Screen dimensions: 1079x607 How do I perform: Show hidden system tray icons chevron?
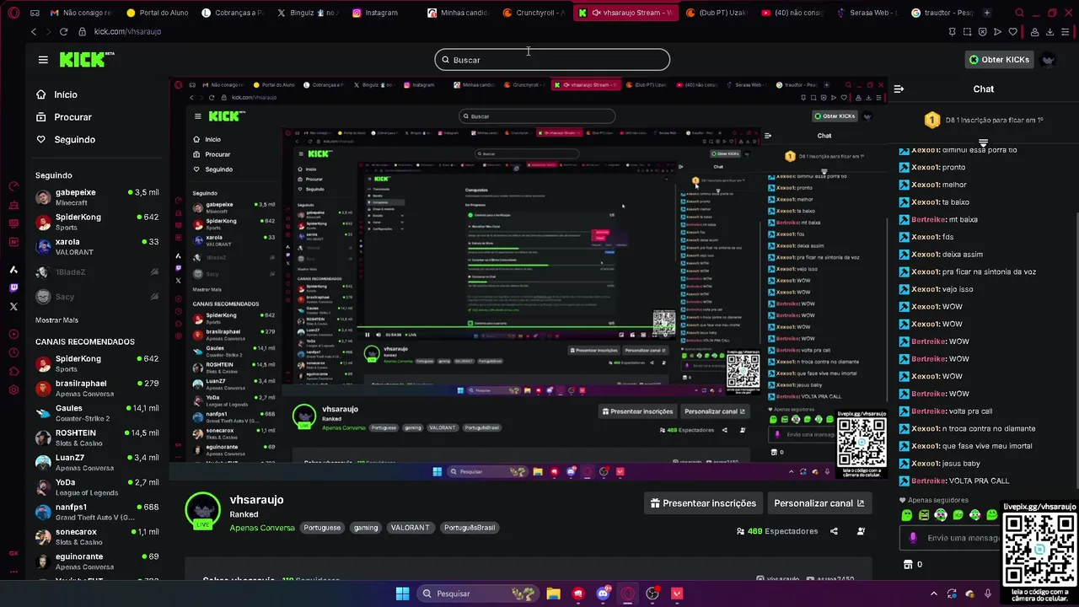click(x=933, y=594)
